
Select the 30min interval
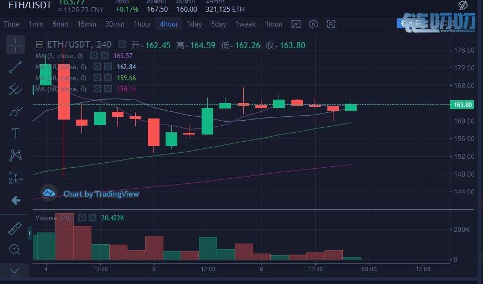tap(115, 24)
